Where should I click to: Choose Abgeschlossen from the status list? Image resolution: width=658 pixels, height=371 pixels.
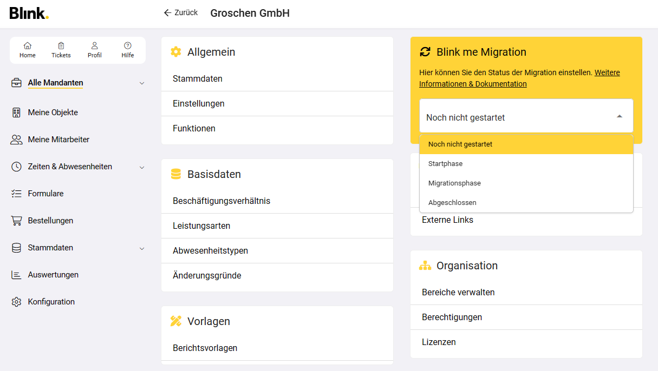click(x=452, y=203)
